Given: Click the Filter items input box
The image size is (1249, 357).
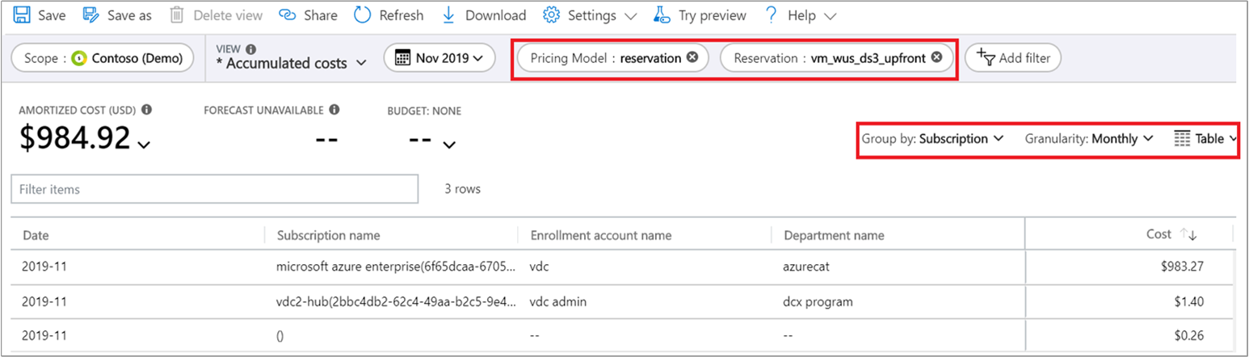Looking at the screenshot, I should coord(214,189).
